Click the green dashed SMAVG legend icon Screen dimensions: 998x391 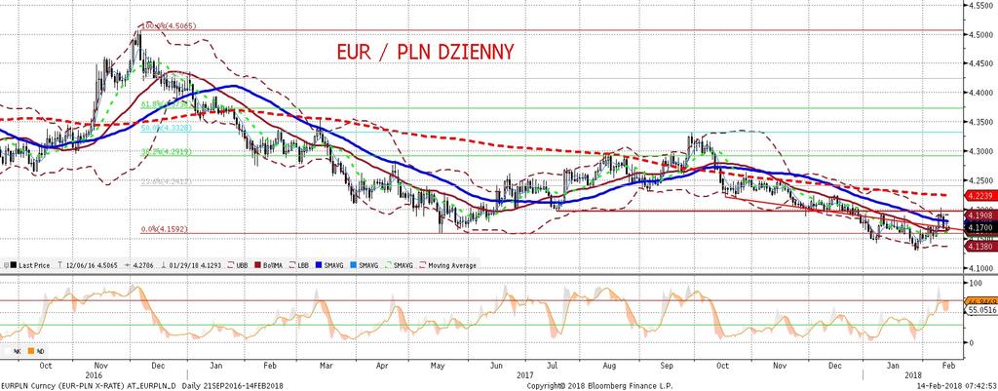pos(388,265)
